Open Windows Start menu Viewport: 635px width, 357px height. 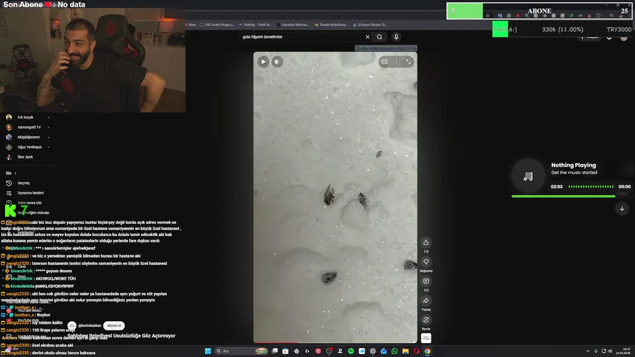click(x=208, y=351)
